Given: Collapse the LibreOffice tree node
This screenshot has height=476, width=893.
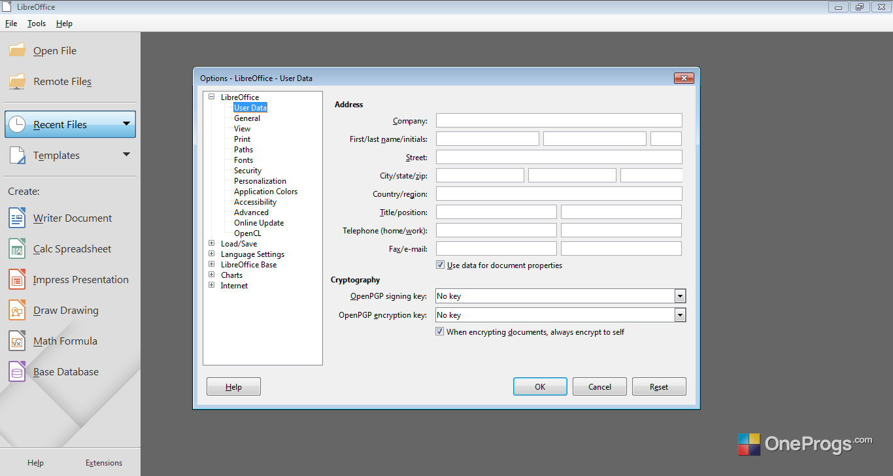Looking at the screenshot, I should 211,97.
